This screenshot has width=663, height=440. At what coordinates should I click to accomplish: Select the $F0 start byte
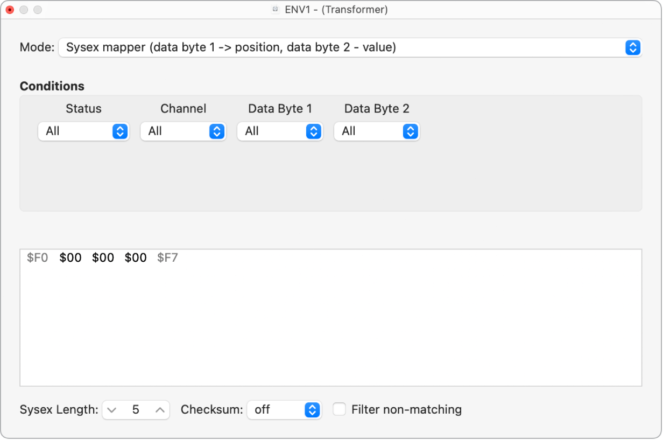38,258
